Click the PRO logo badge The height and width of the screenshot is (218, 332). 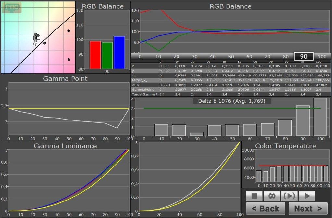[x=11, y=7]
